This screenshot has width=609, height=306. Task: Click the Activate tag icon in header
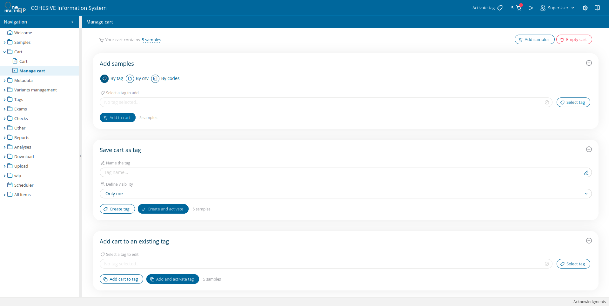tap(500, 8)
